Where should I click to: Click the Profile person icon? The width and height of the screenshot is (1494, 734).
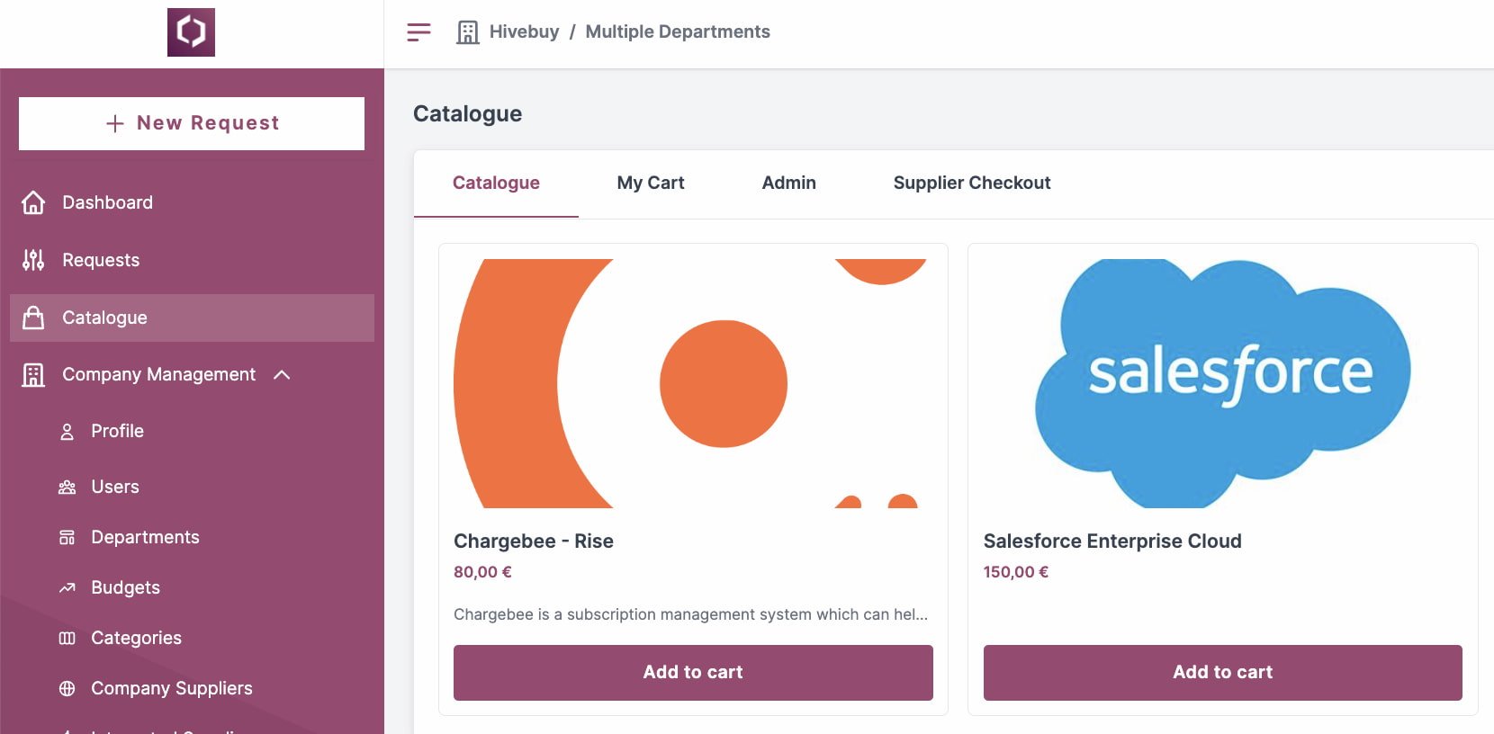pos(67,432)
